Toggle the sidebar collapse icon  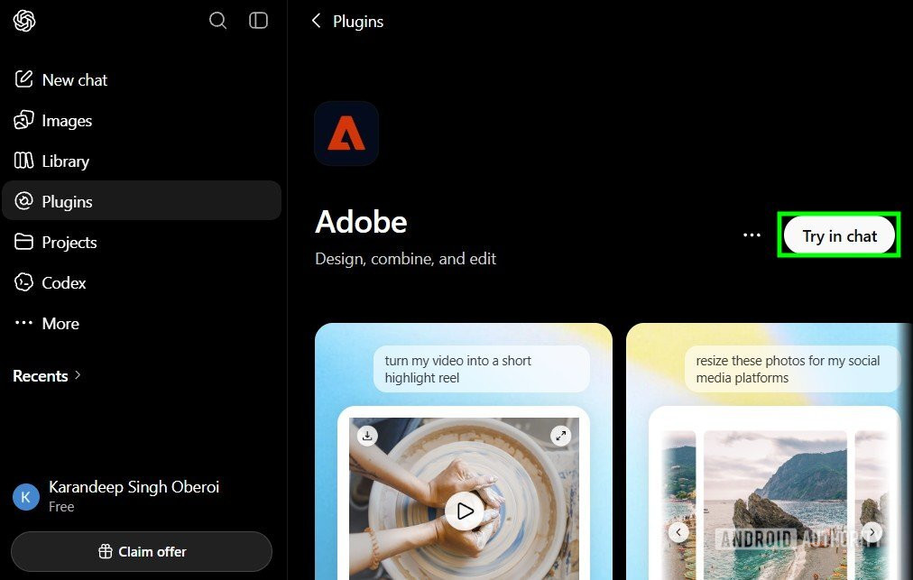259,21
